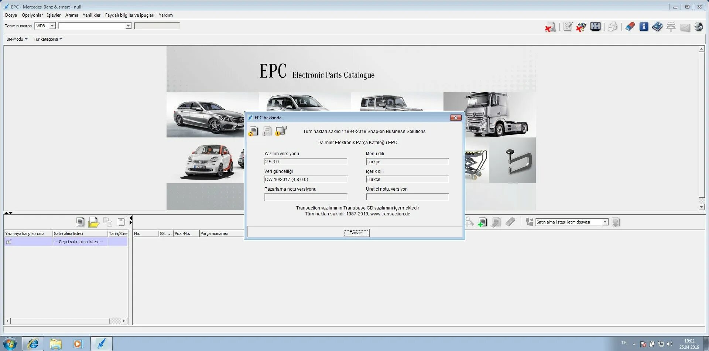Expand the Tür kategorisi dropdown
Screen dimensions: 709x351
[x=48, y=39]
